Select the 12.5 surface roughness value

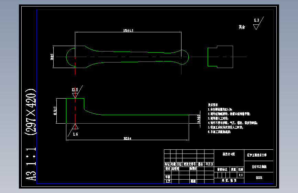click(75, 90)
